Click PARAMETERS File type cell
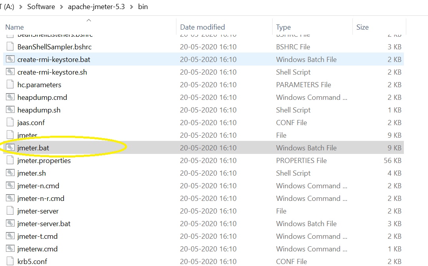The width and height of the screenshot is (428, 266). click(x=303, y=85)
